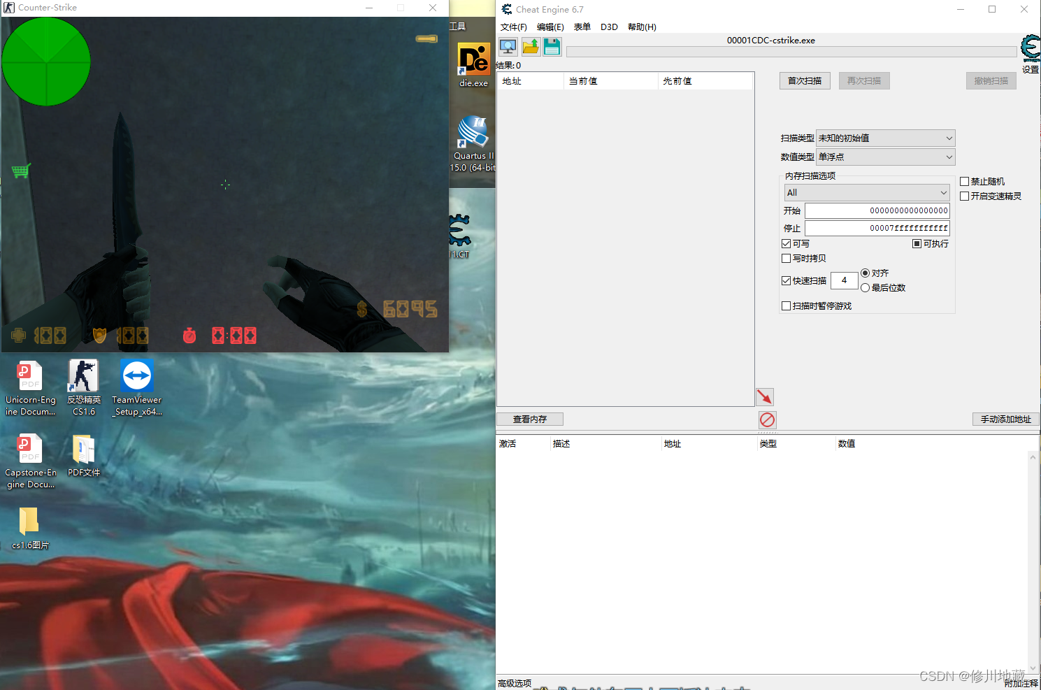The height and width of the screenshot is (690, 1041).
Task: Toggle 扫描时暂停游戏 checkbox
Action: pyautogui.click(x=786, y=306)
